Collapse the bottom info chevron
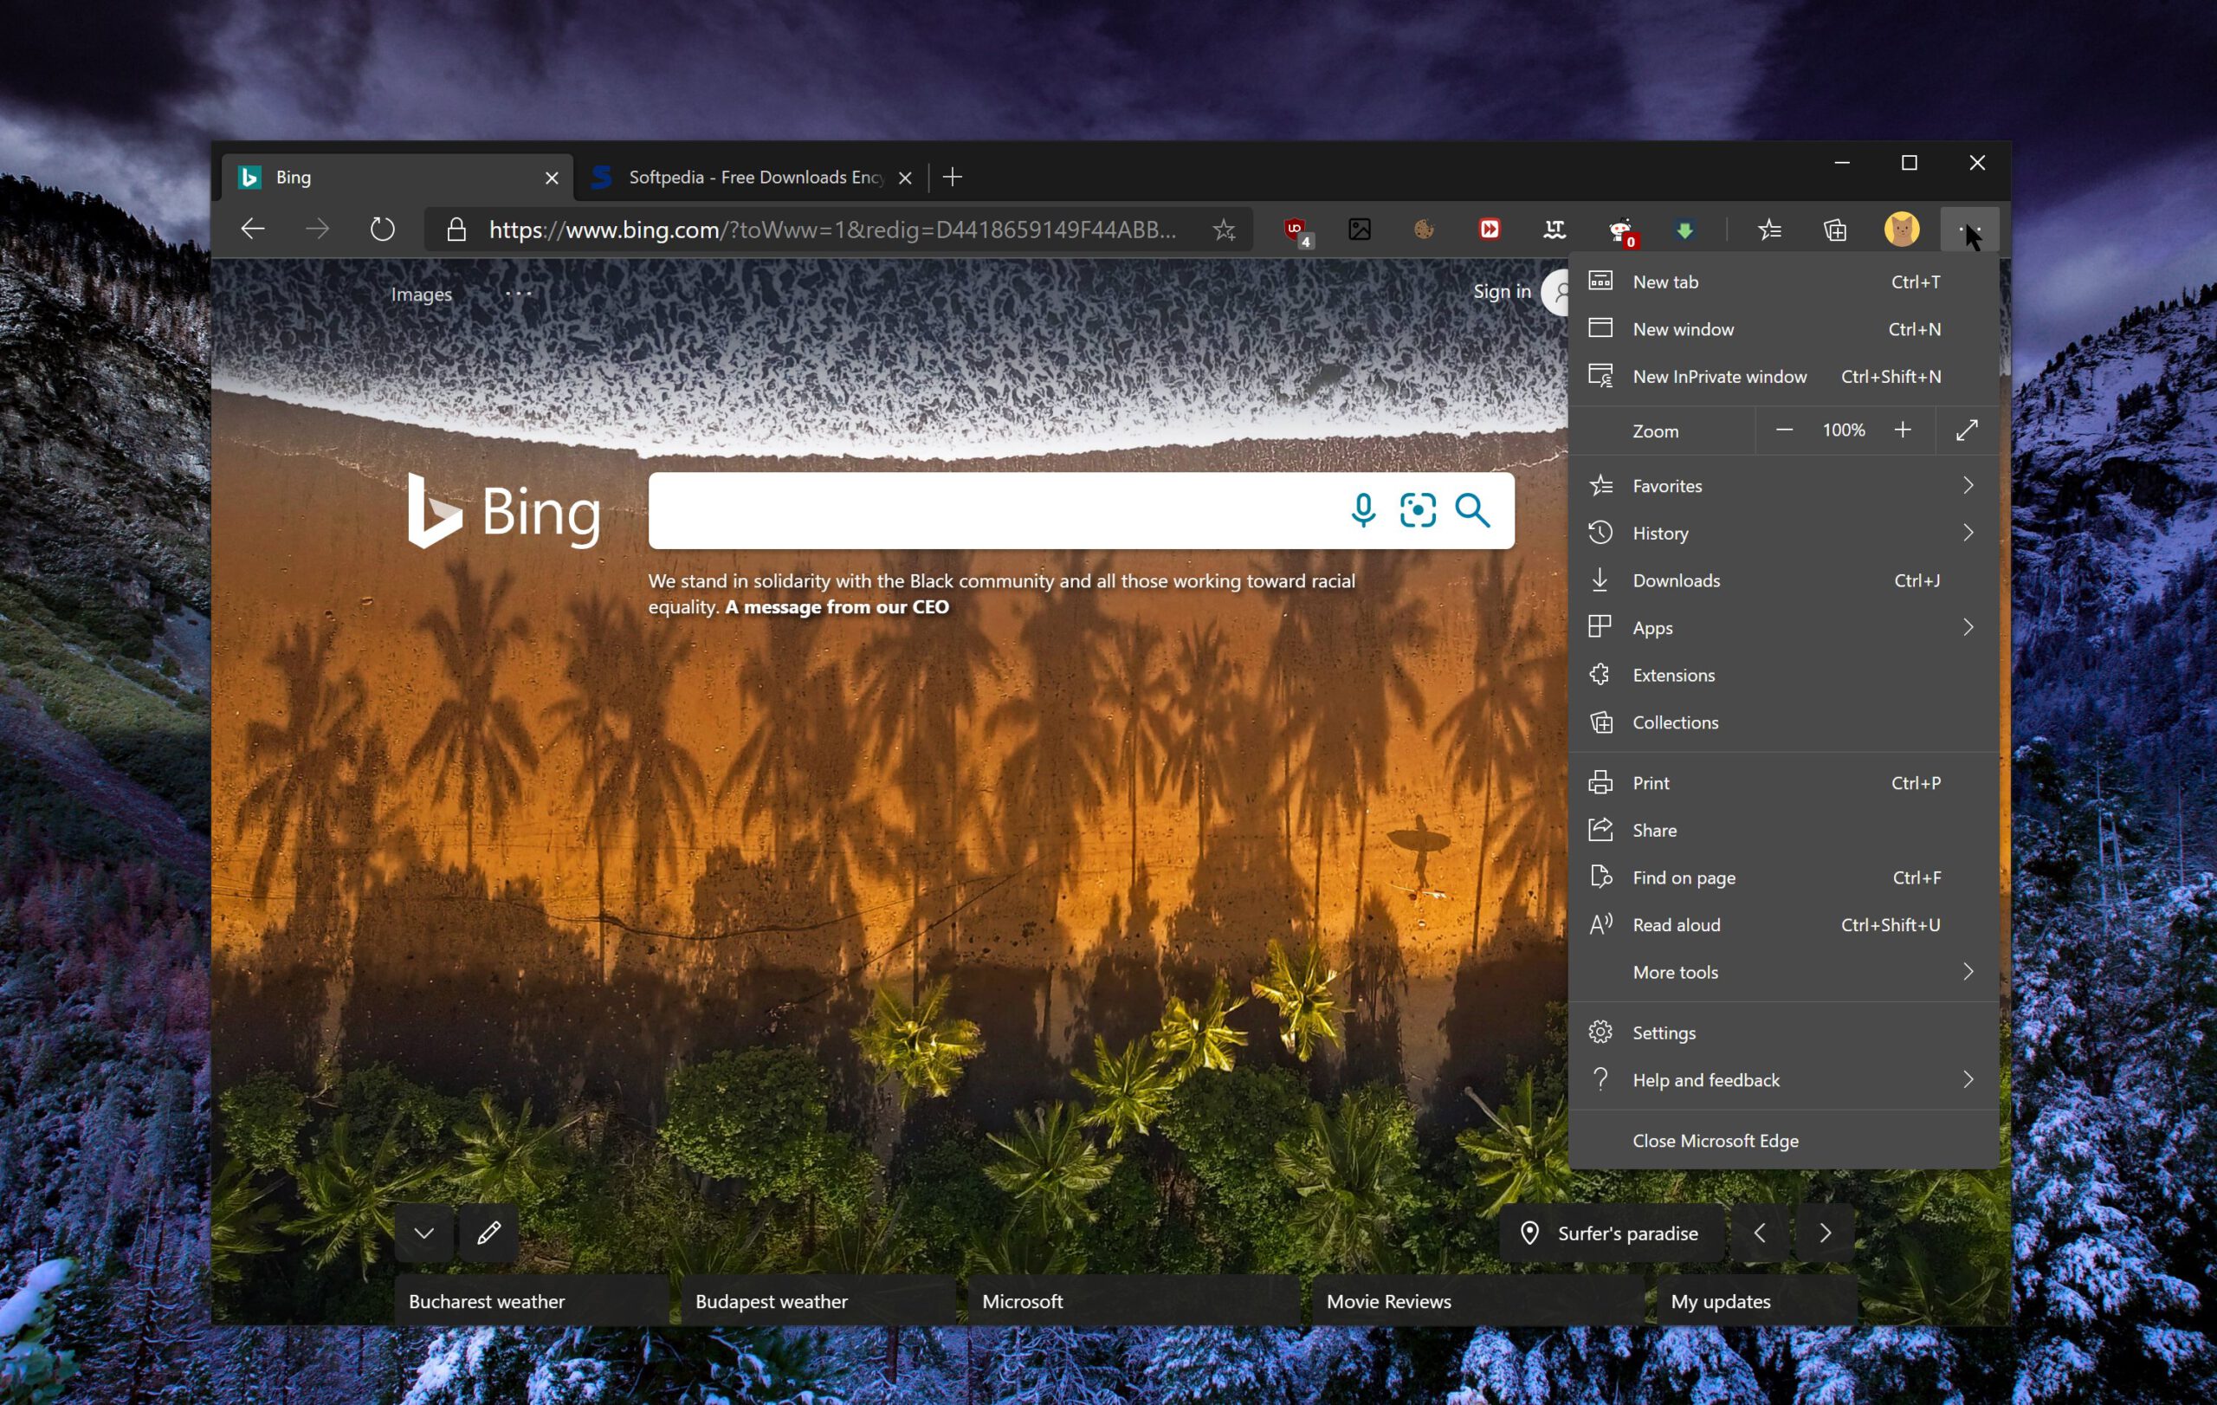2217x1405 pixels. click(x=423, y=1232)
